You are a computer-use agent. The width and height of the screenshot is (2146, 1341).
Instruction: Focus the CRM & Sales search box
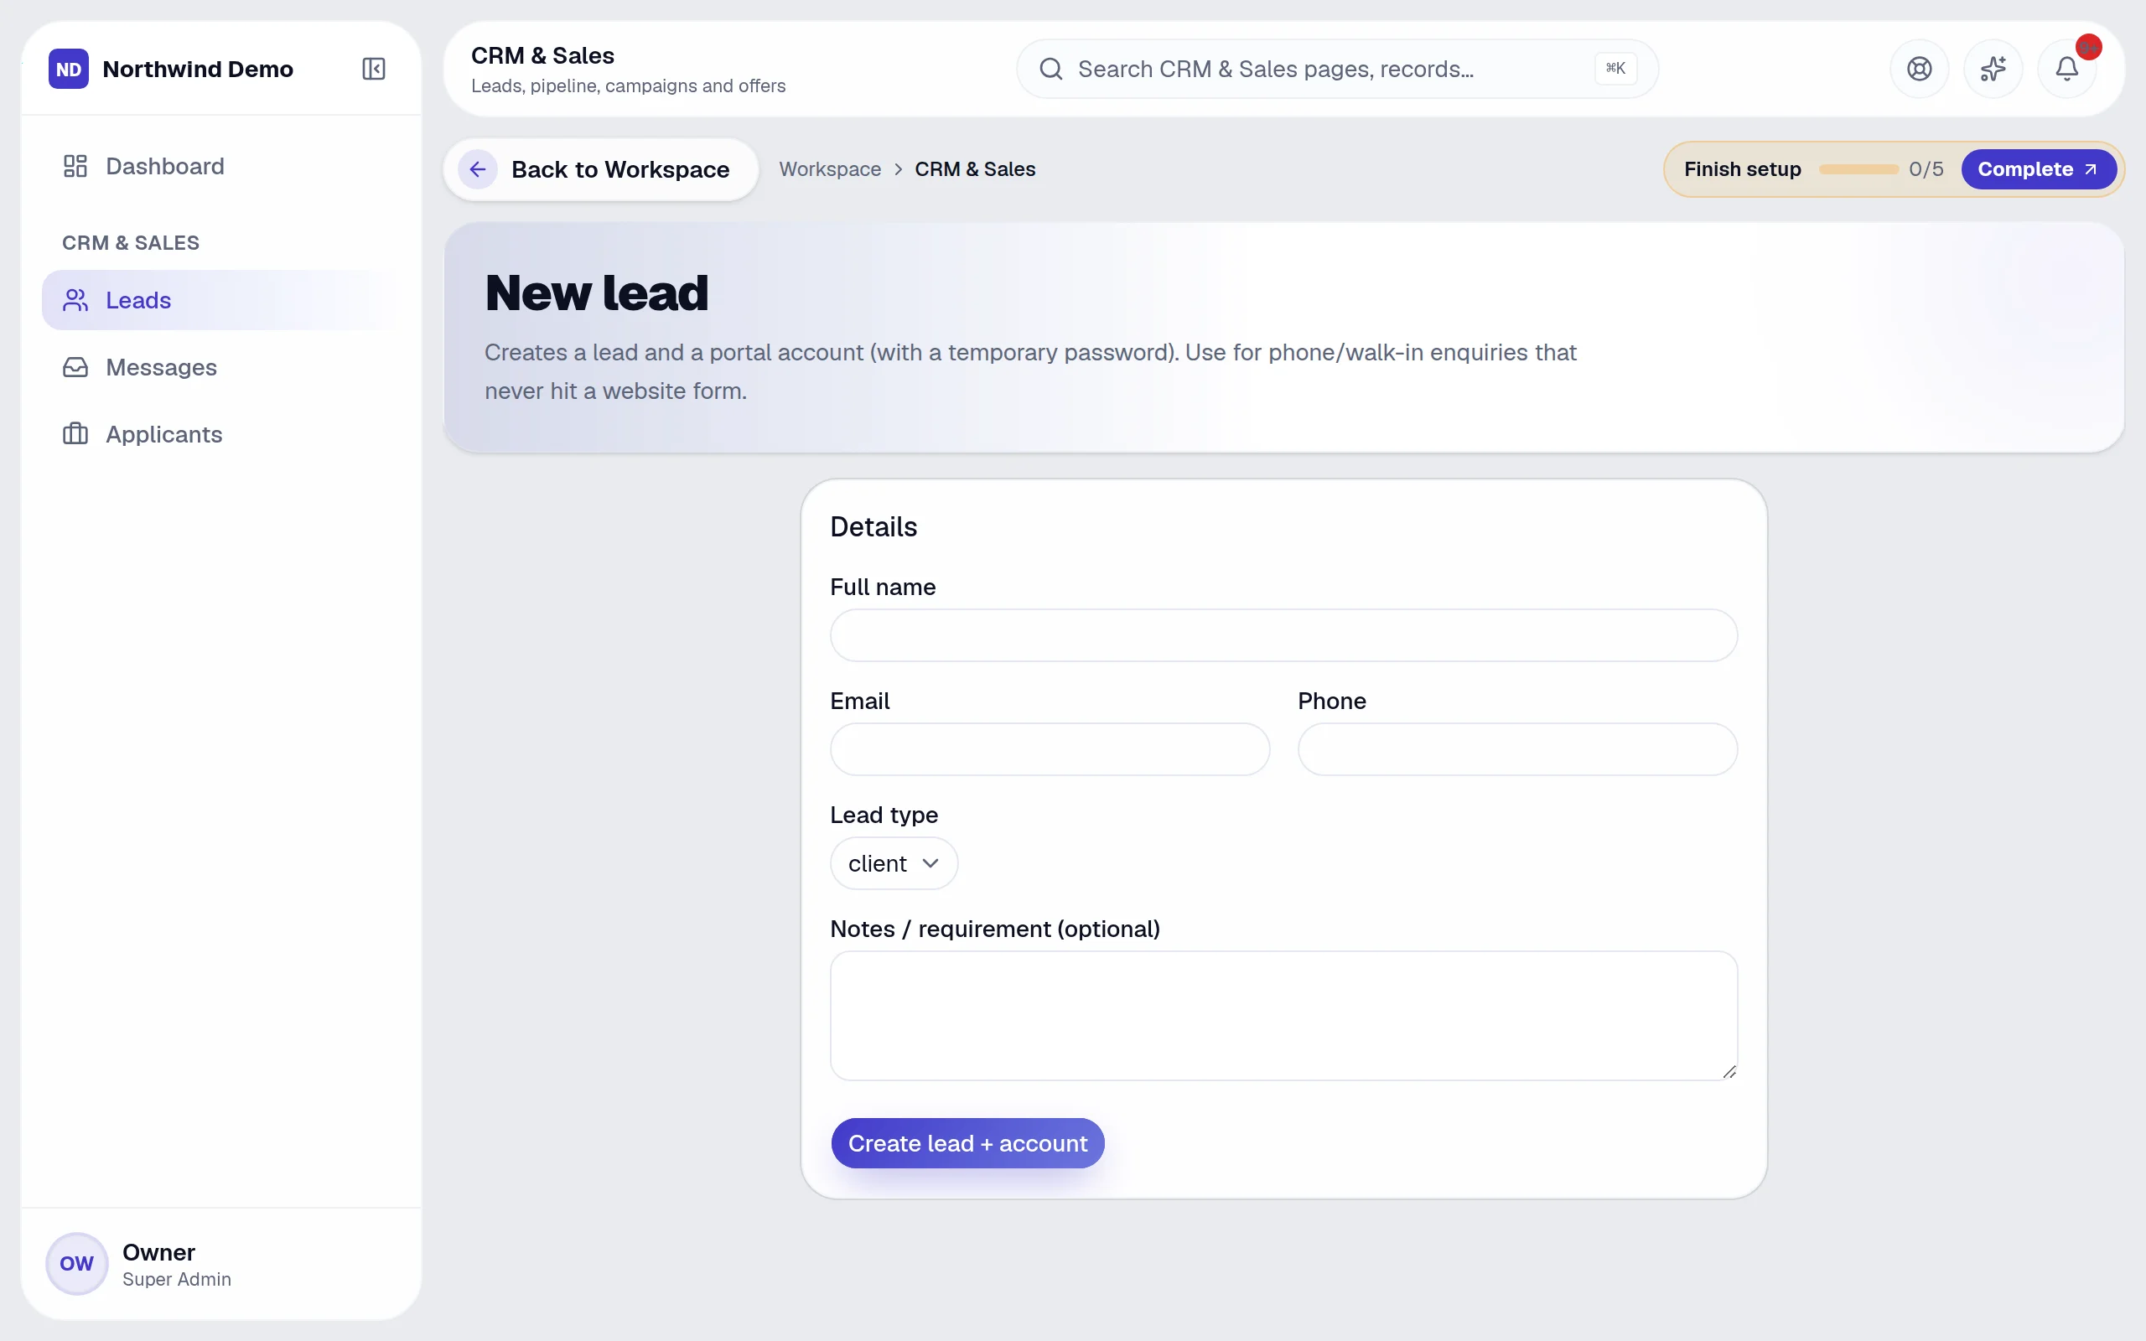1337,70
